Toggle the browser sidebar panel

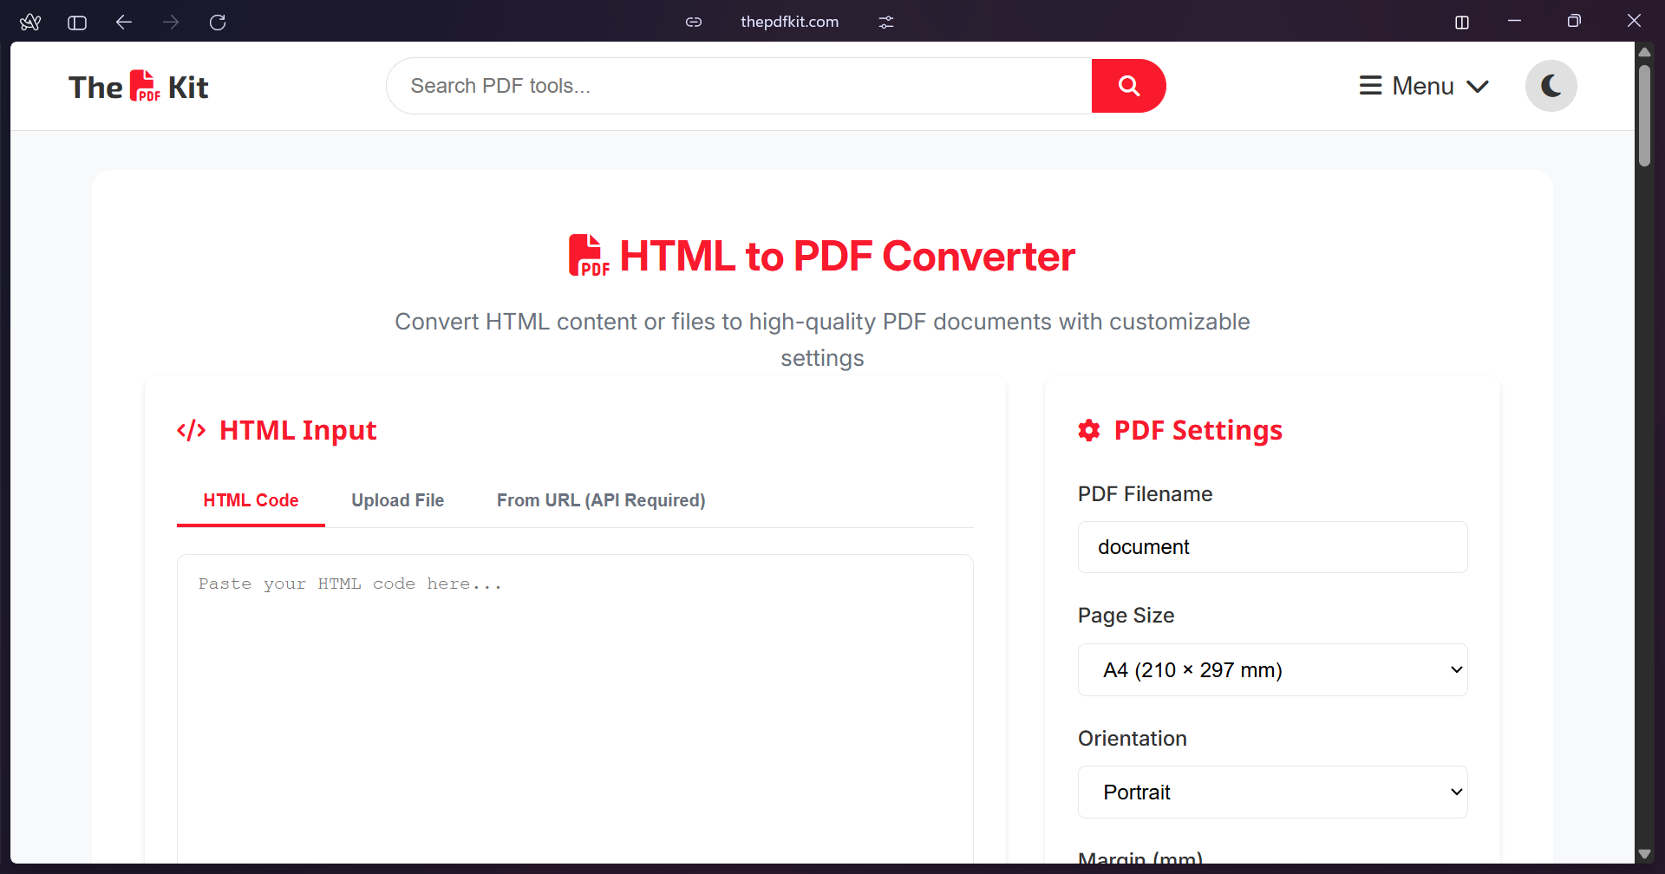tap(76, 22)
